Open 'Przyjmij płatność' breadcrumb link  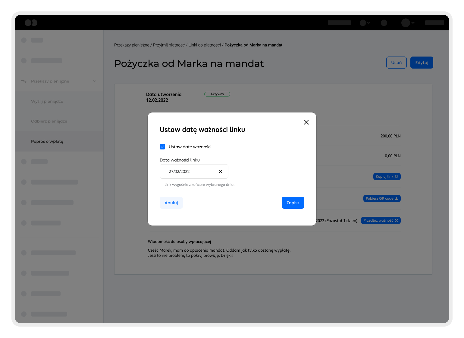click(x=169, y=45)
